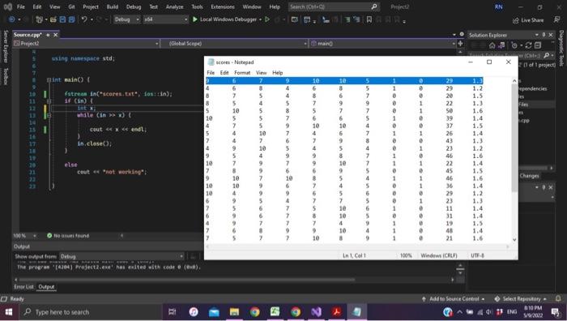Click the open file folder icon
Screen dimensions: 567x321
click(53, 19)
